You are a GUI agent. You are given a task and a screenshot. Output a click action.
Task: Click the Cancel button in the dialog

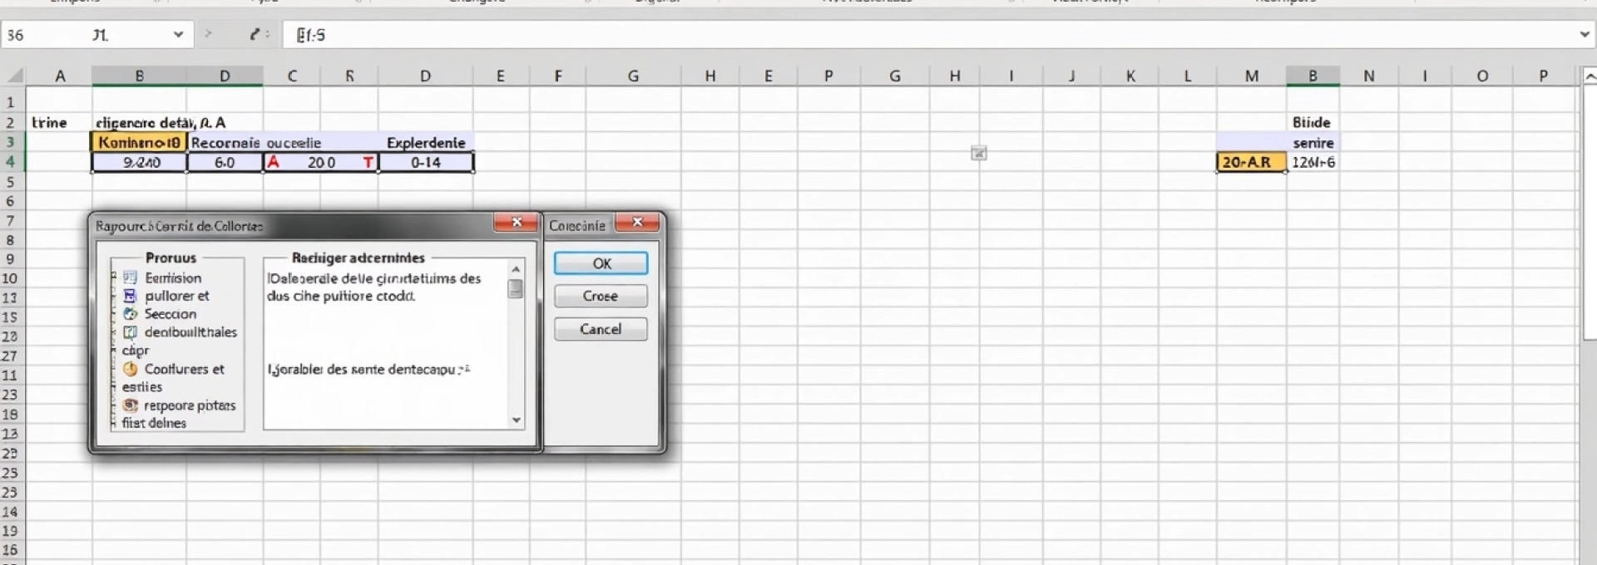(601, 329)
